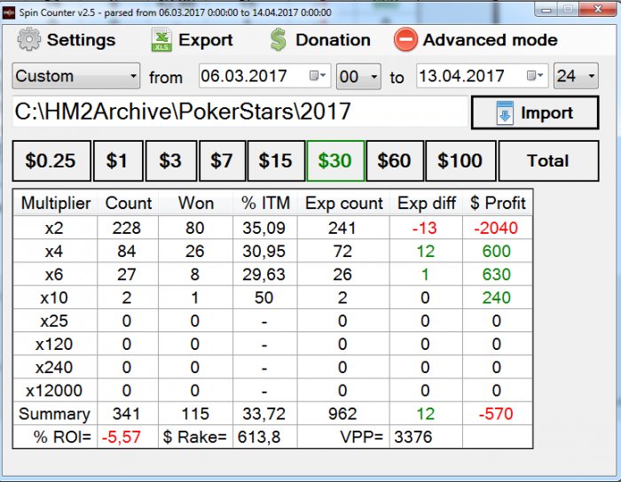Click the x10 profit value 240

click(496, 298)
